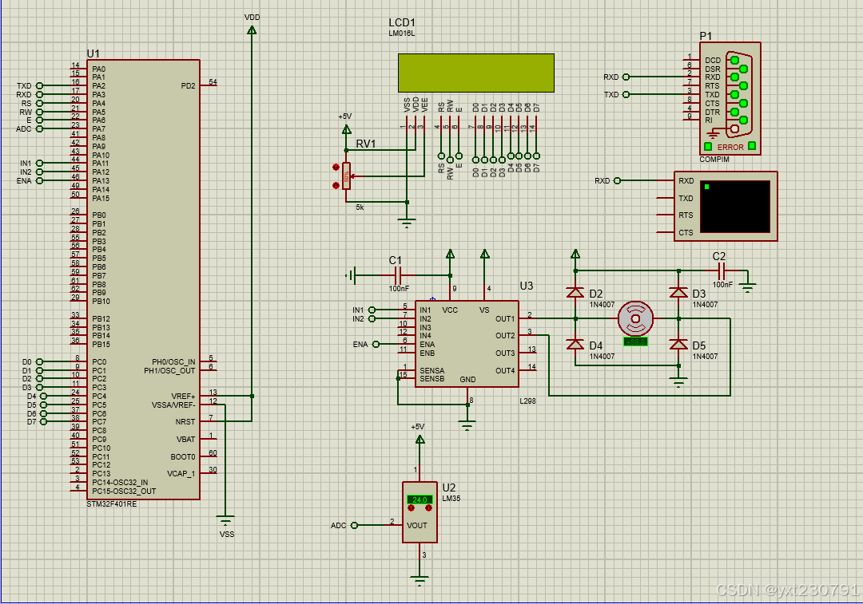Select the RXD terminal at virtual terminal

[x=617, y=180]
